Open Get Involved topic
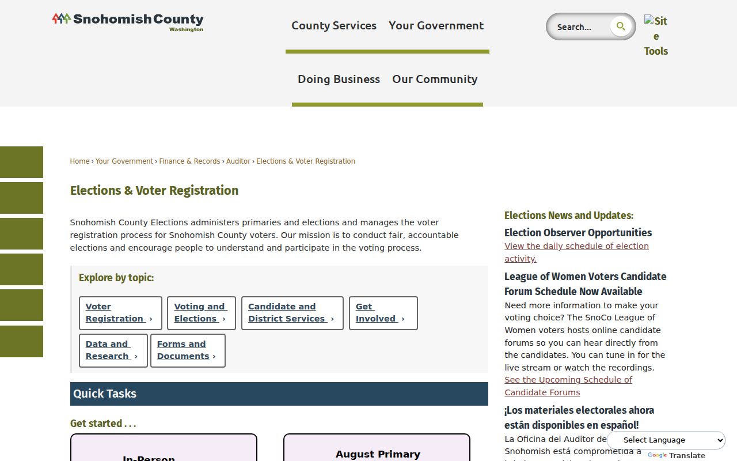The width and height of the screenshot is (737, 461). (x=383, y=313)
